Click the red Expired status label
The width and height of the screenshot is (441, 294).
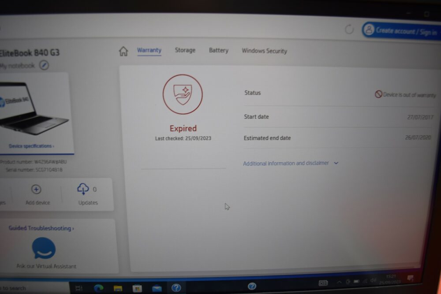point(183,128)
